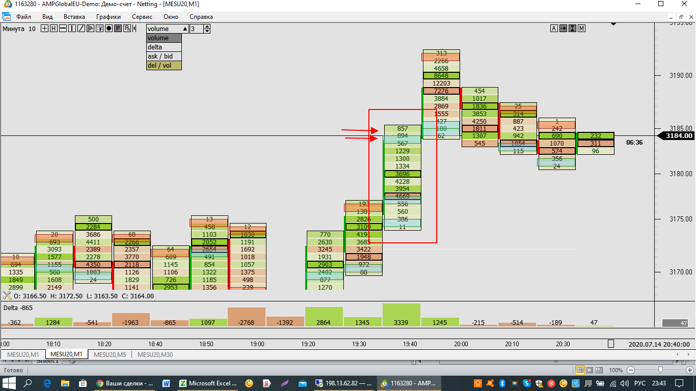Open the Windows Start menu

(10, 383)
